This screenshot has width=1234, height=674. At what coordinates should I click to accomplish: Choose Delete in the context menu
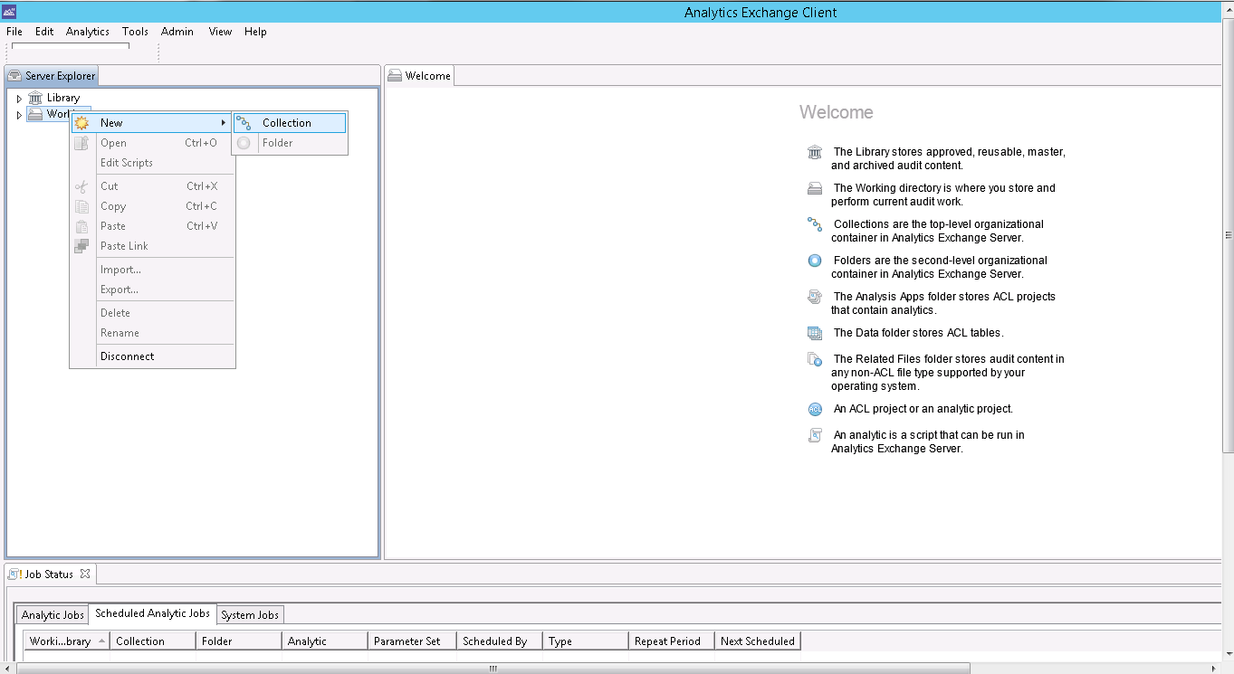[x=152, y=313]
